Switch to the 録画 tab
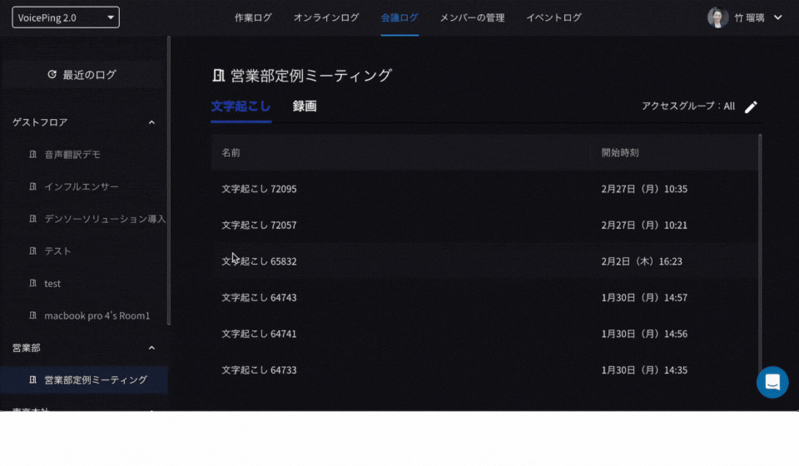 coord(305,107)
